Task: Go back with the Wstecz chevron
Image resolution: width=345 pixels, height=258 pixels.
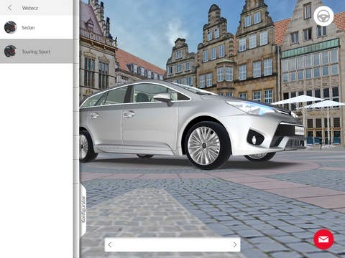Action: (x=9, y=8)
